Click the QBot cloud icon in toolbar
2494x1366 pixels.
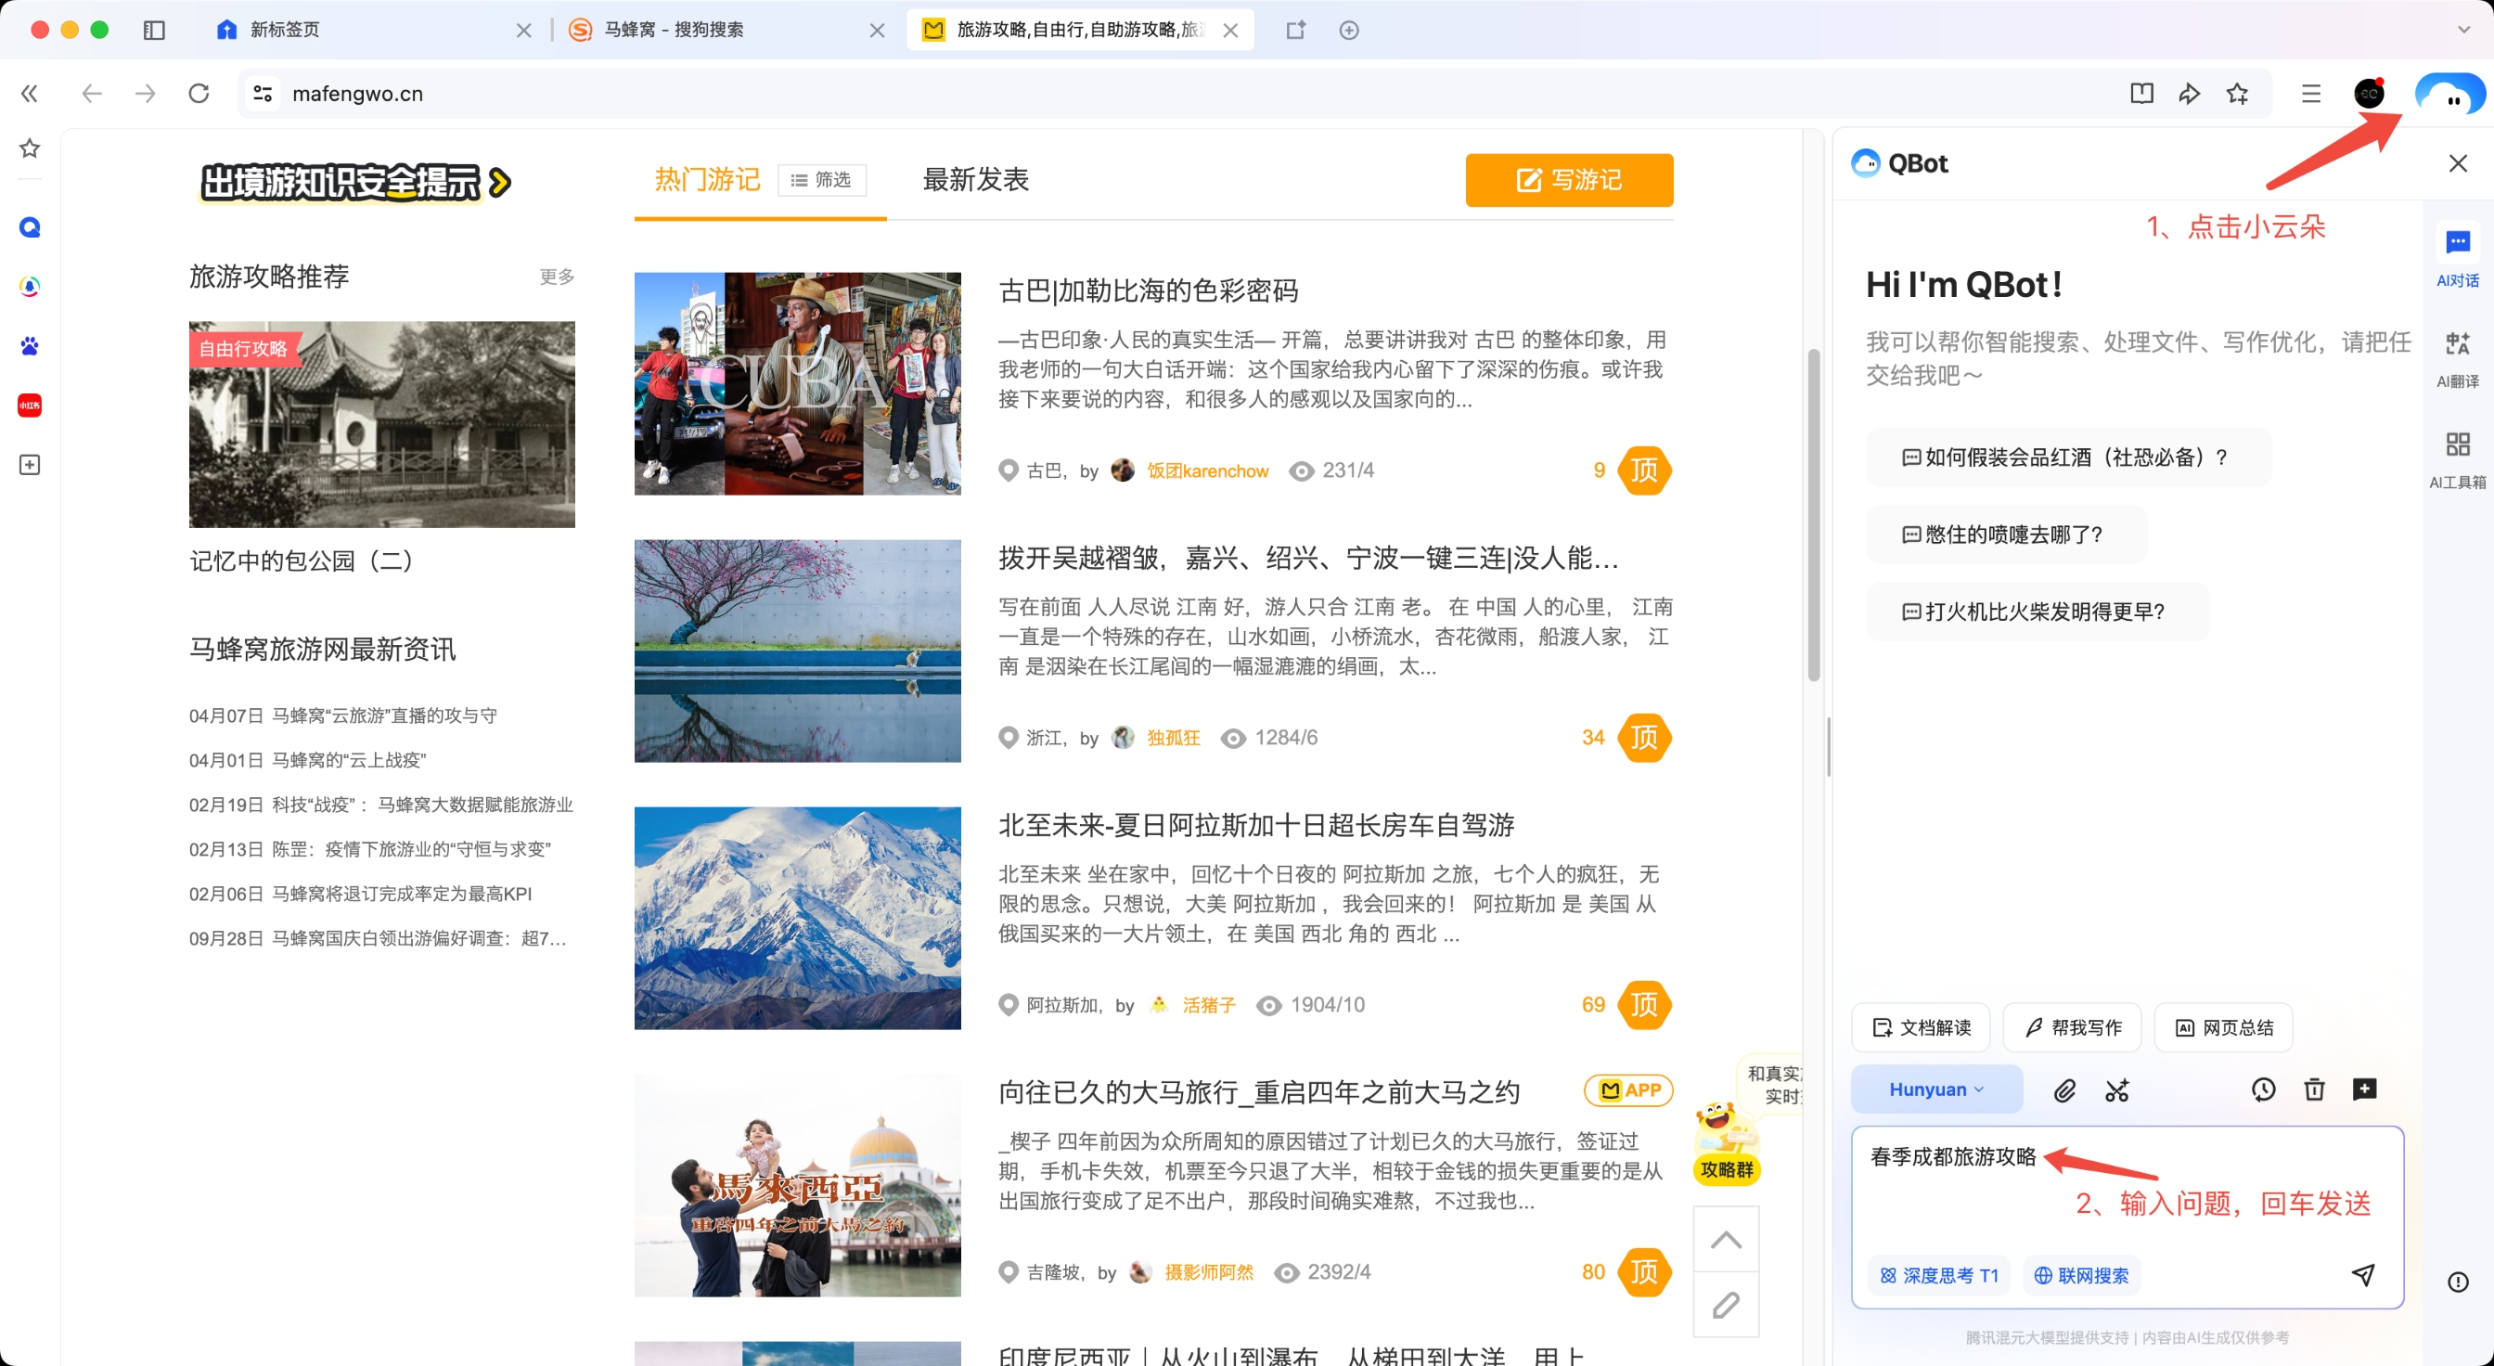(2449, 94)
